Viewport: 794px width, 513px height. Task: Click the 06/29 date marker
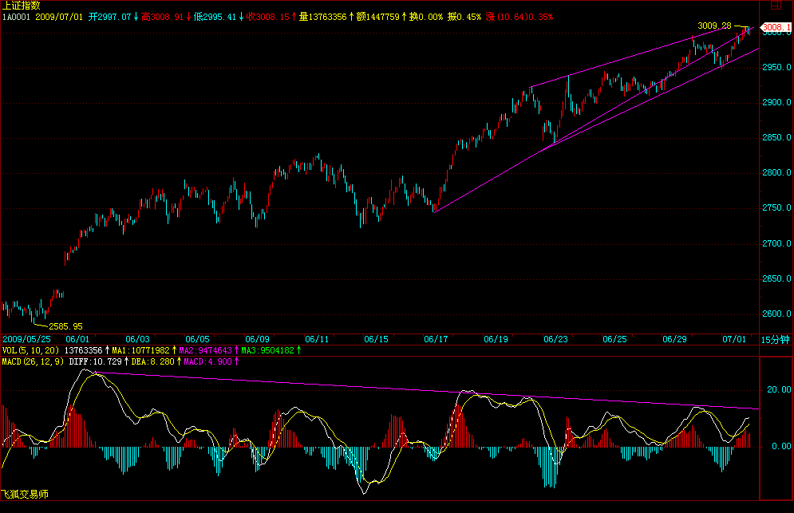pyautogui.click(x=674, y=339)
